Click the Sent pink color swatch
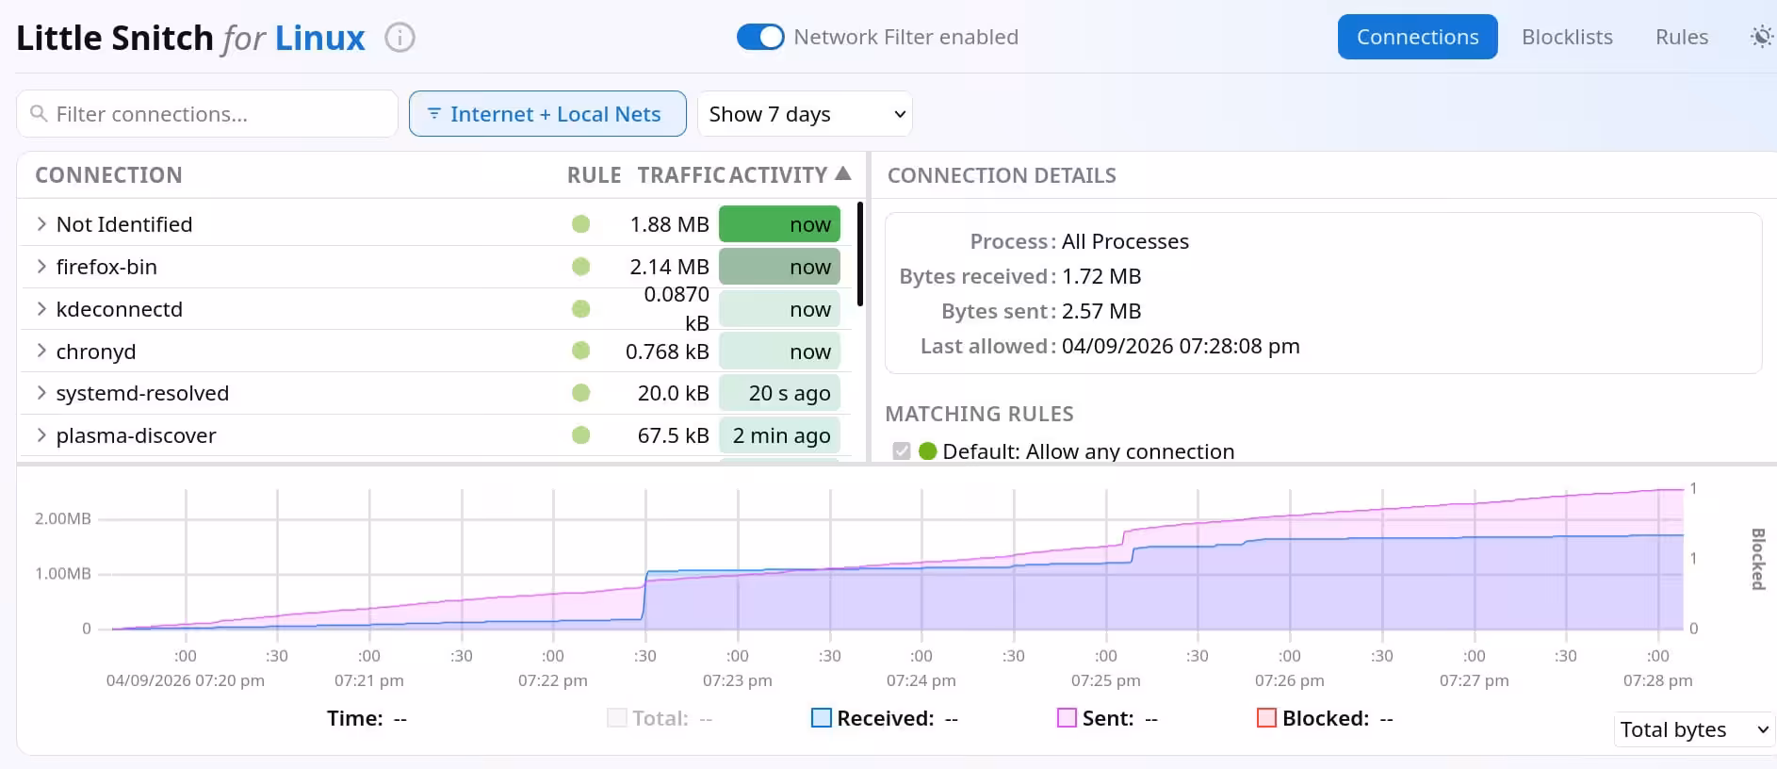The height and width of the screenshot is (769, 1777). click(x=1067, y=718)
